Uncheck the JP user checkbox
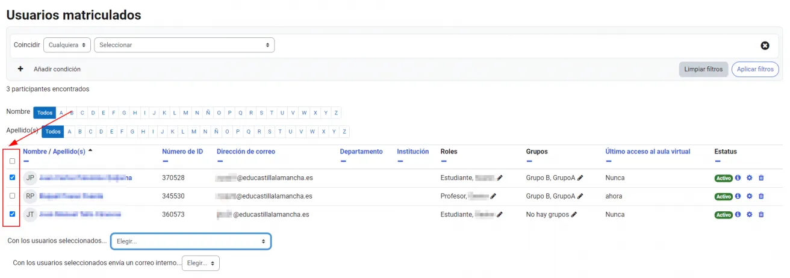This screenshot has height=278, width=790. click(x=12, y=178)
